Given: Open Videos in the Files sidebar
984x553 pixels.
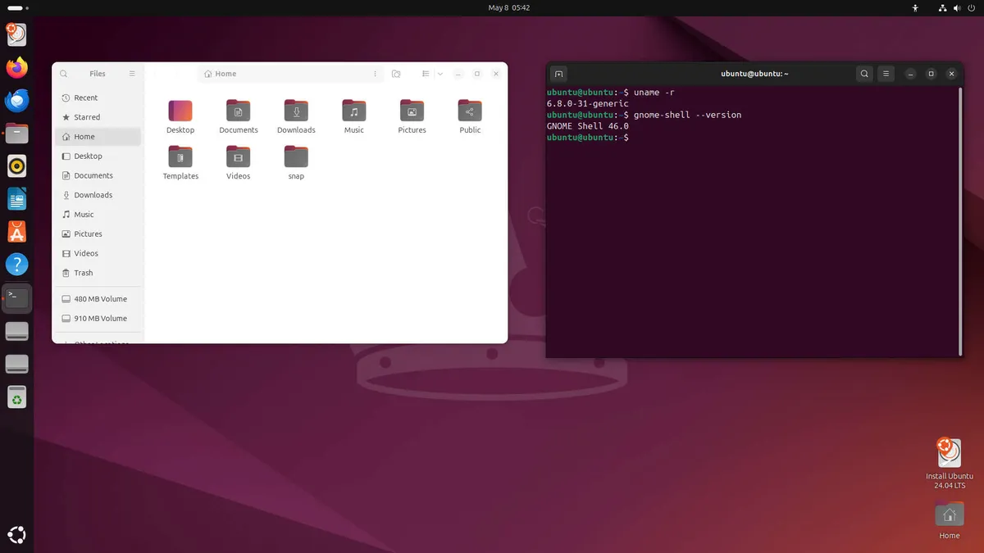Looking at the screenshot, I should (98, 253).
